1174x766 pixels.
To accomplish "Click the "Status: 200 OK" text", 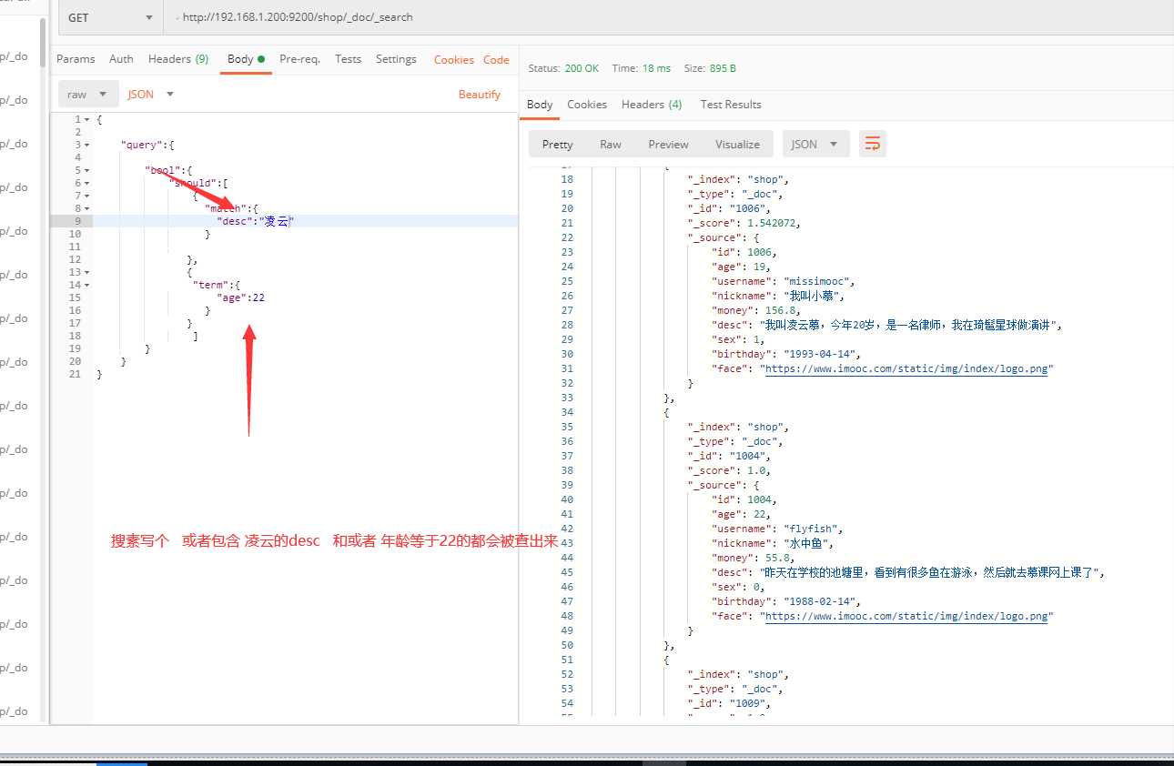I will pyautogui.click(x=563, y=68).
